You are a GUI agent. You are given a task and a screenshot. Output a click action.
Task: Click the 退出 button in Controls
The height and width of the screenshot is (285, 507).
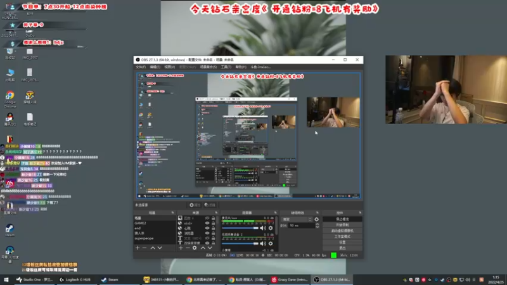click(342, 248)
